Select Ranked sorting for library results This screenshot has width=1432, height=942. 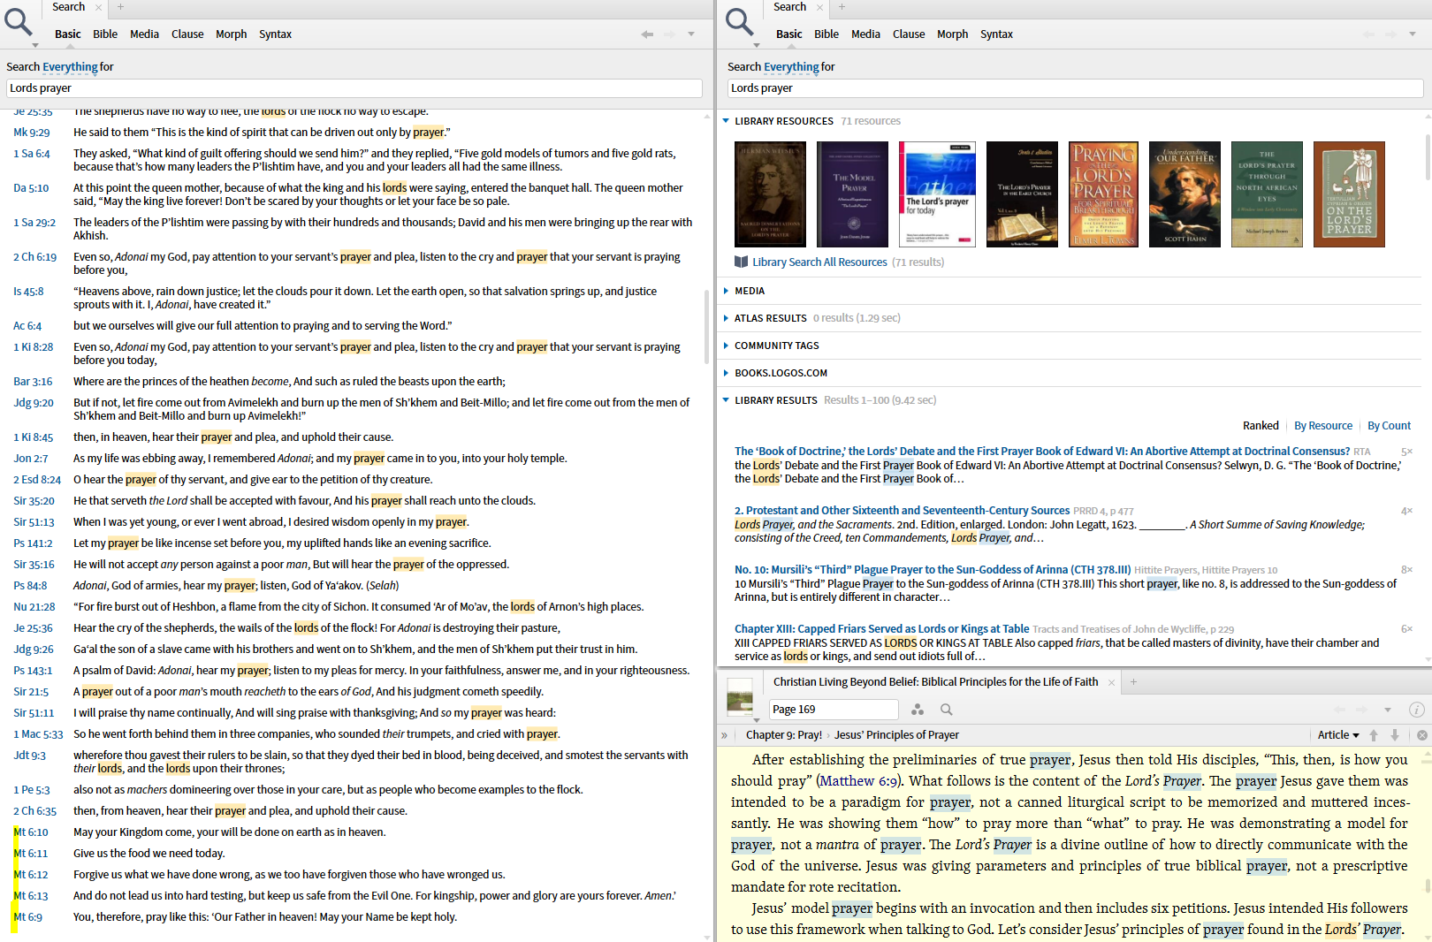click(1261, 426)
